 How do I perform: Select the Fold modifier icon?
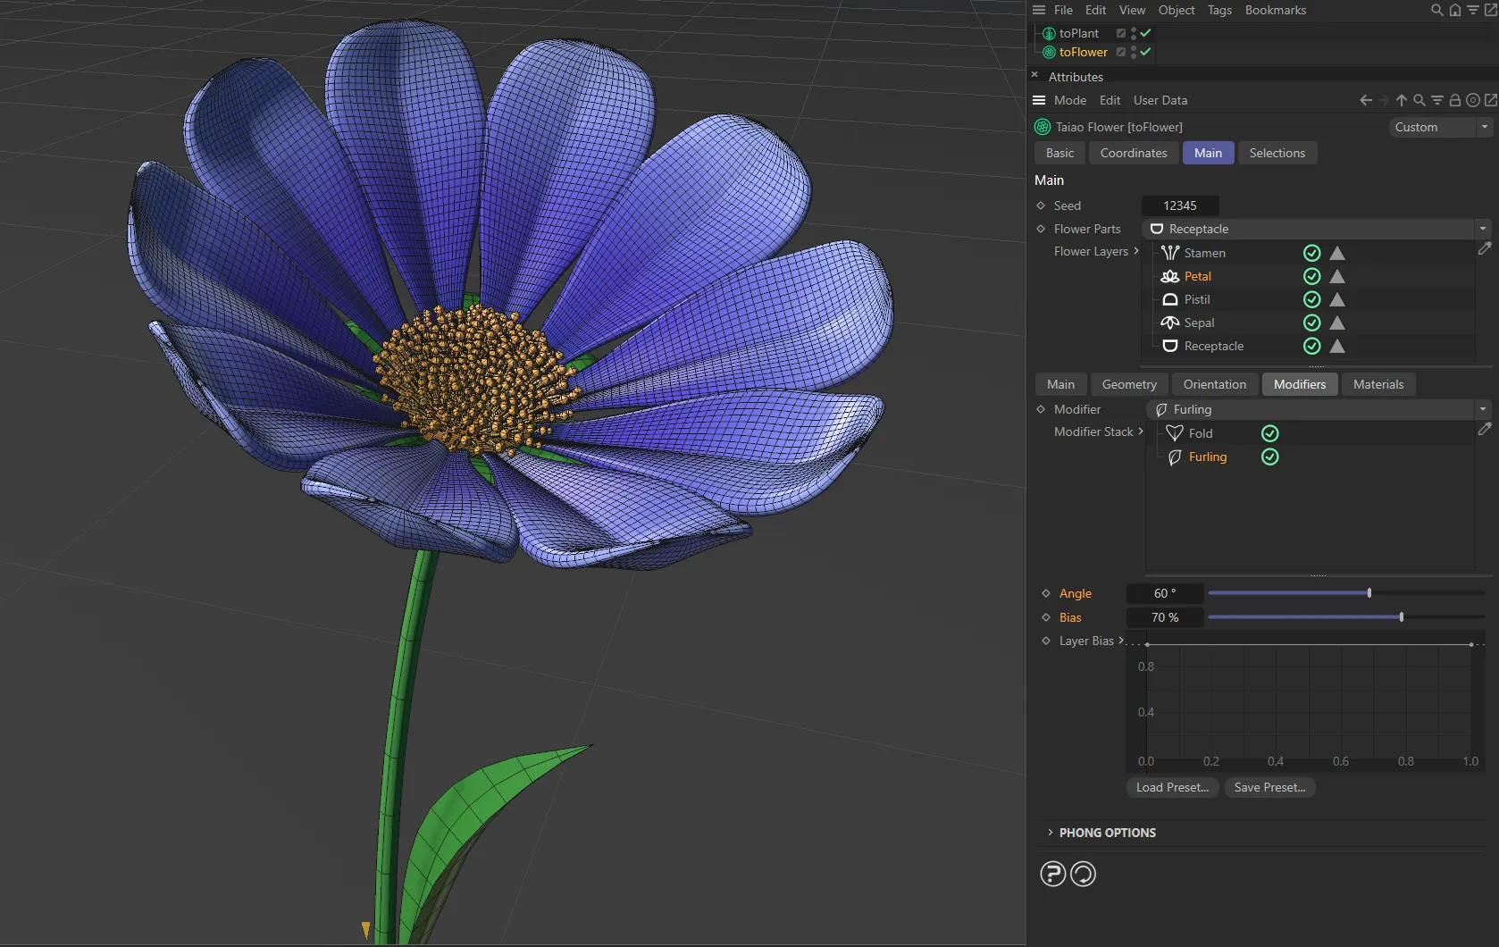(1175, 432)
